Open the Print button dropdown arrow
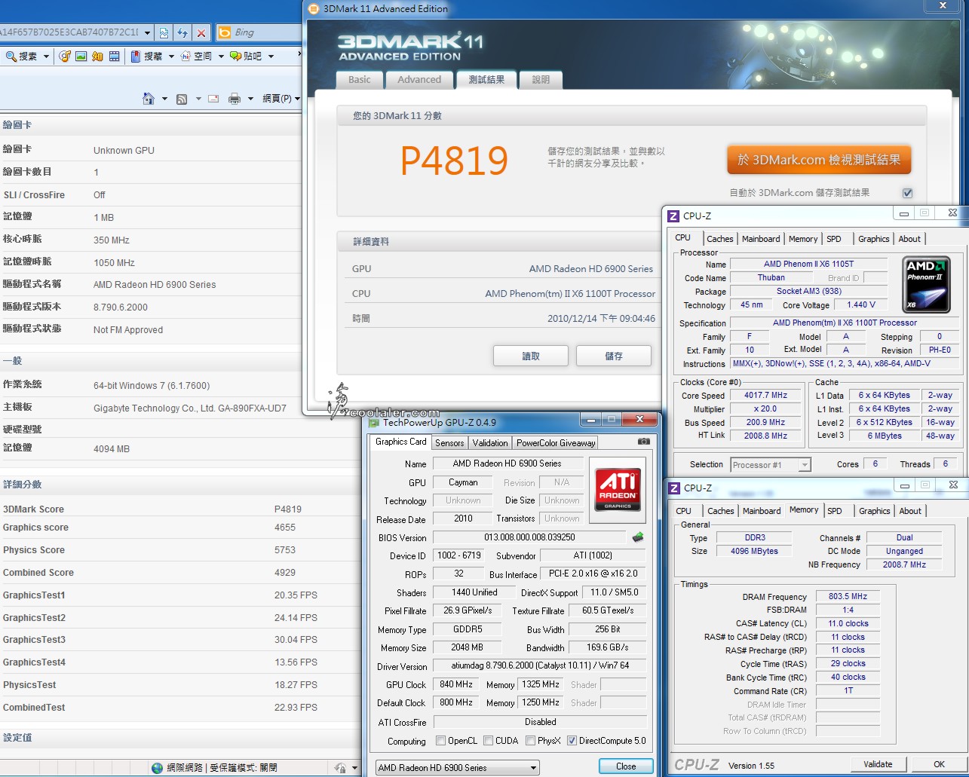Screen dimensions: 969x777 tap(250, 99)
